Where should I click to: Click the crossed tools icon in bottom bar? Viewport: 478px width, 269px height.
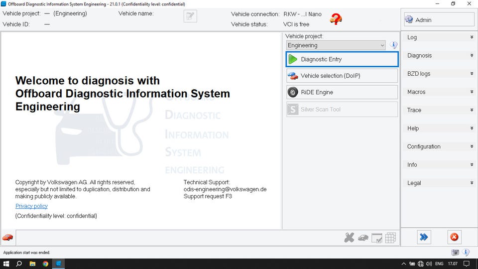click(x=349, y=237)
